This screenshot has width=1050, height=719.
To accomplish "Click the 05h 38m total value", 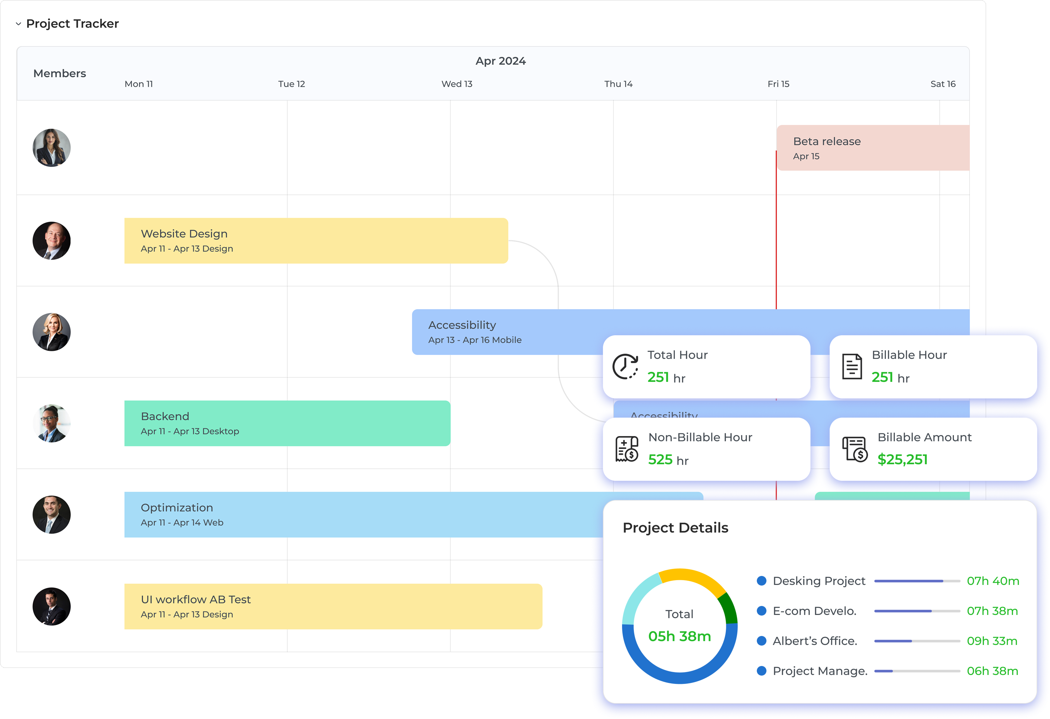I will [679, 636].
